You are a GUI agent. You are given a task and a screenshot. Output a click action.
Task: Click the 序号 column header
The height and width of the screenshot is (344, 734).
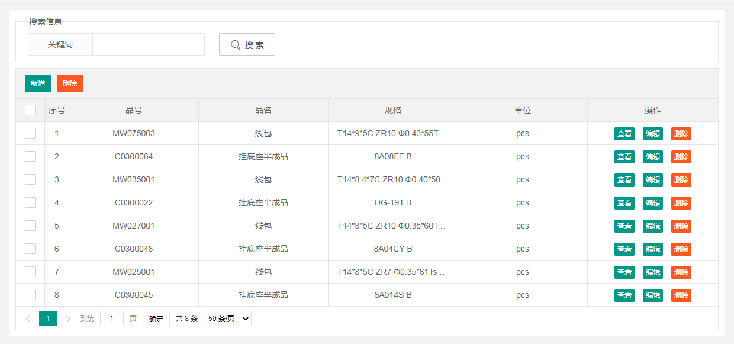pyautogui.click(x=57, y=110)
